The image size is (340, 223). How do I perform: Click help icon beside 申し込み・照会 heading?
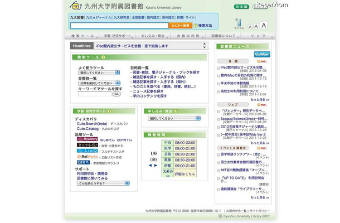click(x=176, y=111)
